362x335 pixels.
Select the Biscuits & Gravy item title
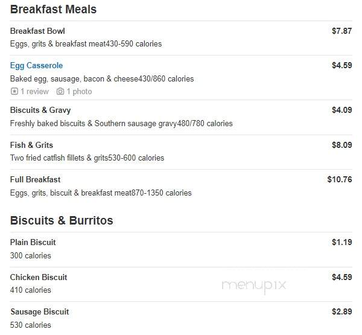pyautogui.click(x=40, y=110)
